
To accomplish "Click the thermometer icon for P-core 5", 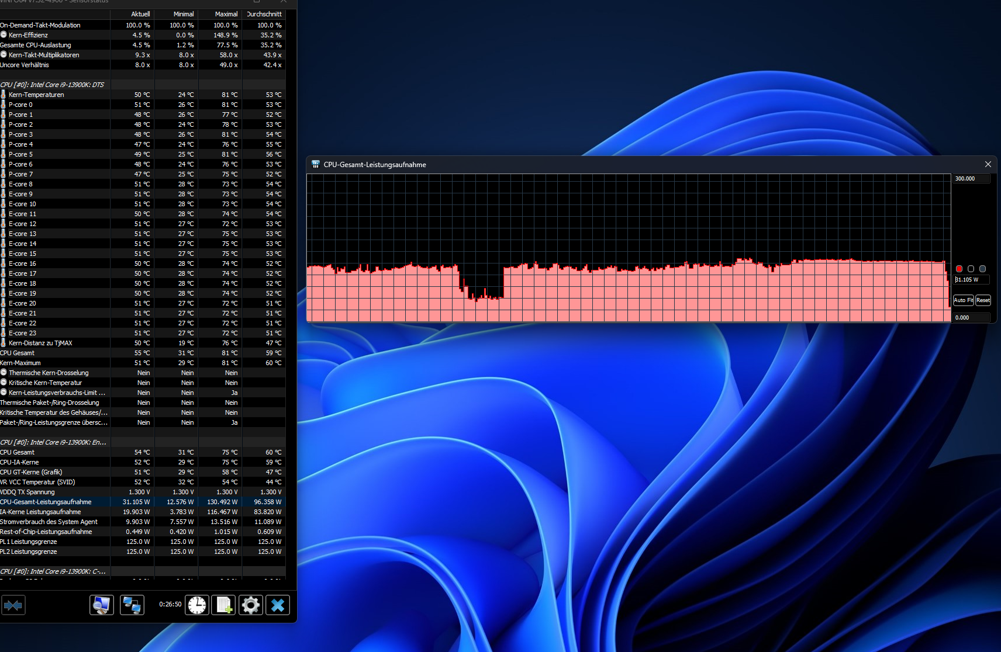I will 4,154.
